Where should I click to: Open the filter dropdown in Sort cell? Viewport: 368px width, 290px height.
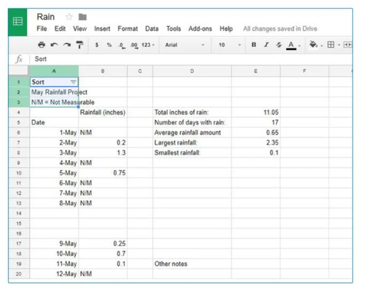pos(73,82)
